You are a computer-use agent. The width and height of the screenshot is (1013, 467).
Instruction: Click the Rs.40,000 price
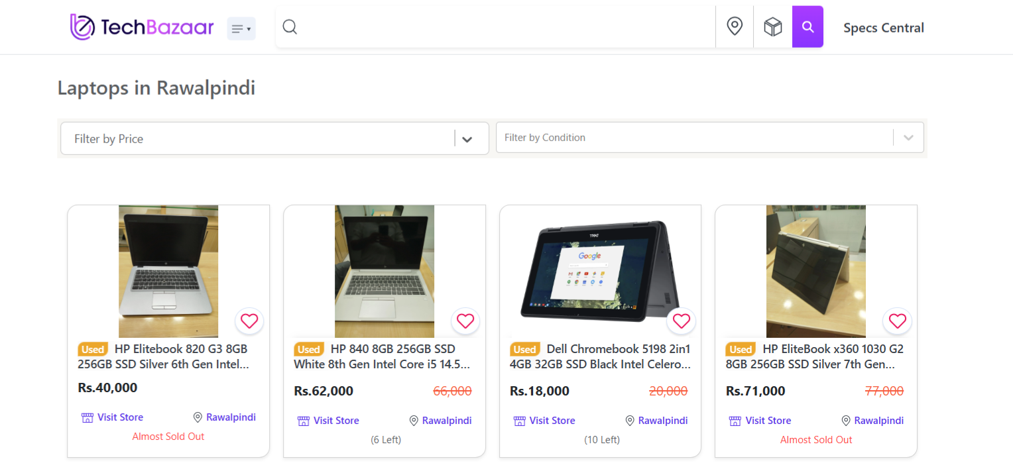coord(107,388)
